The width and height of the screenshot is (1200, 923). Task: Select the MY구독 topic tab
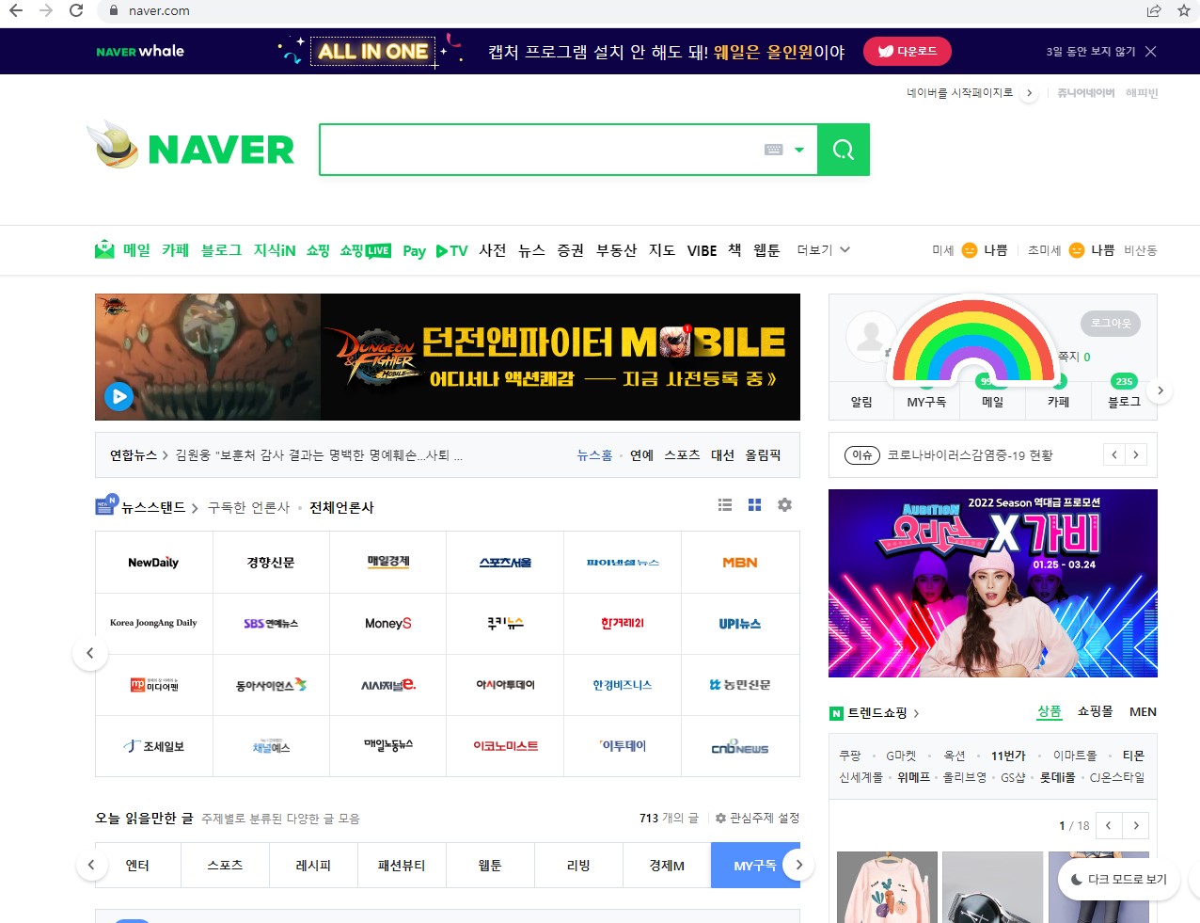(755, 865)
